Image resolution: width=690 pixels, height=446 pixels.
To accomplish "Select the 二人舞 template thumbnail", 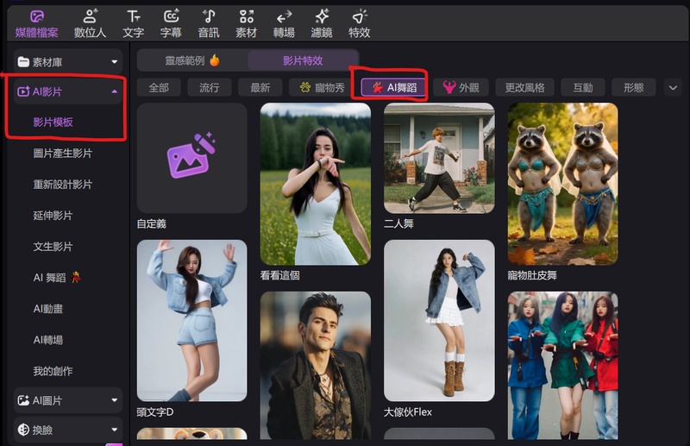I will click(x=439, y=158).
